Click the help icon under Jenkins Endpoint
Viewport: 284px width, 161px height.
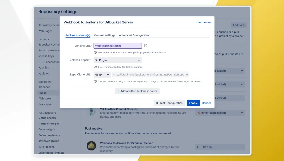95,67
